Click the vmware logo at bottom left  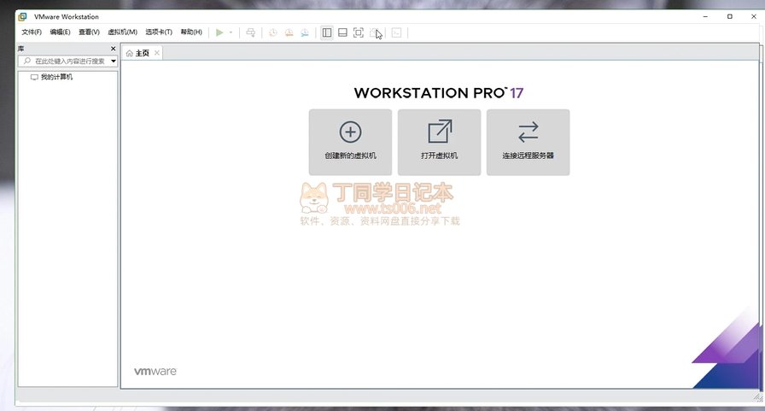tap(155, 372)
